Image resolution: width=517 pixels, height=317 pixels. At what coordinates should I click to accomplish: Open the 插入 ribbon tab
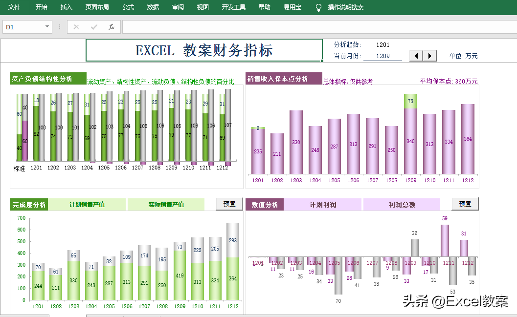(66, 7)
